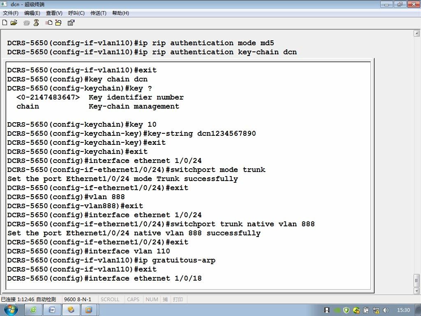Open the 帮助(H) menu

click(x=120, y=13)
